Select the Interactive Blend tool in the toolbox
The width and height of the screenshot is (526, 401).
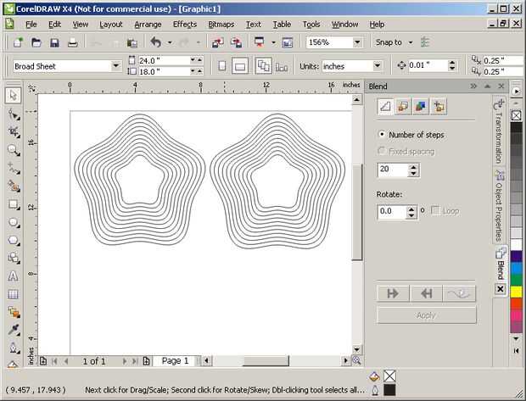(x=14, y=312)
